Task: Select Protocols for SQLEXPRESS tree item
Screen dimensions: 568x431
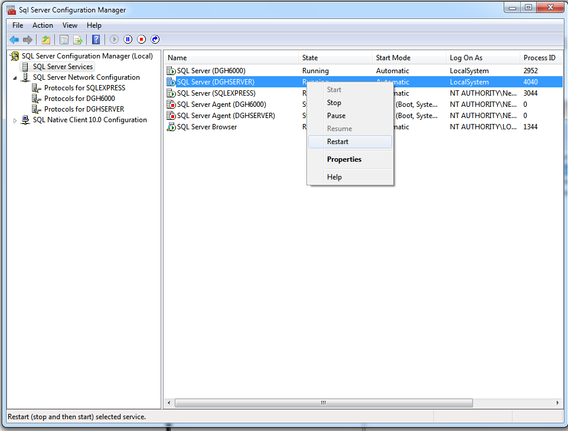Action: [85, 88]
